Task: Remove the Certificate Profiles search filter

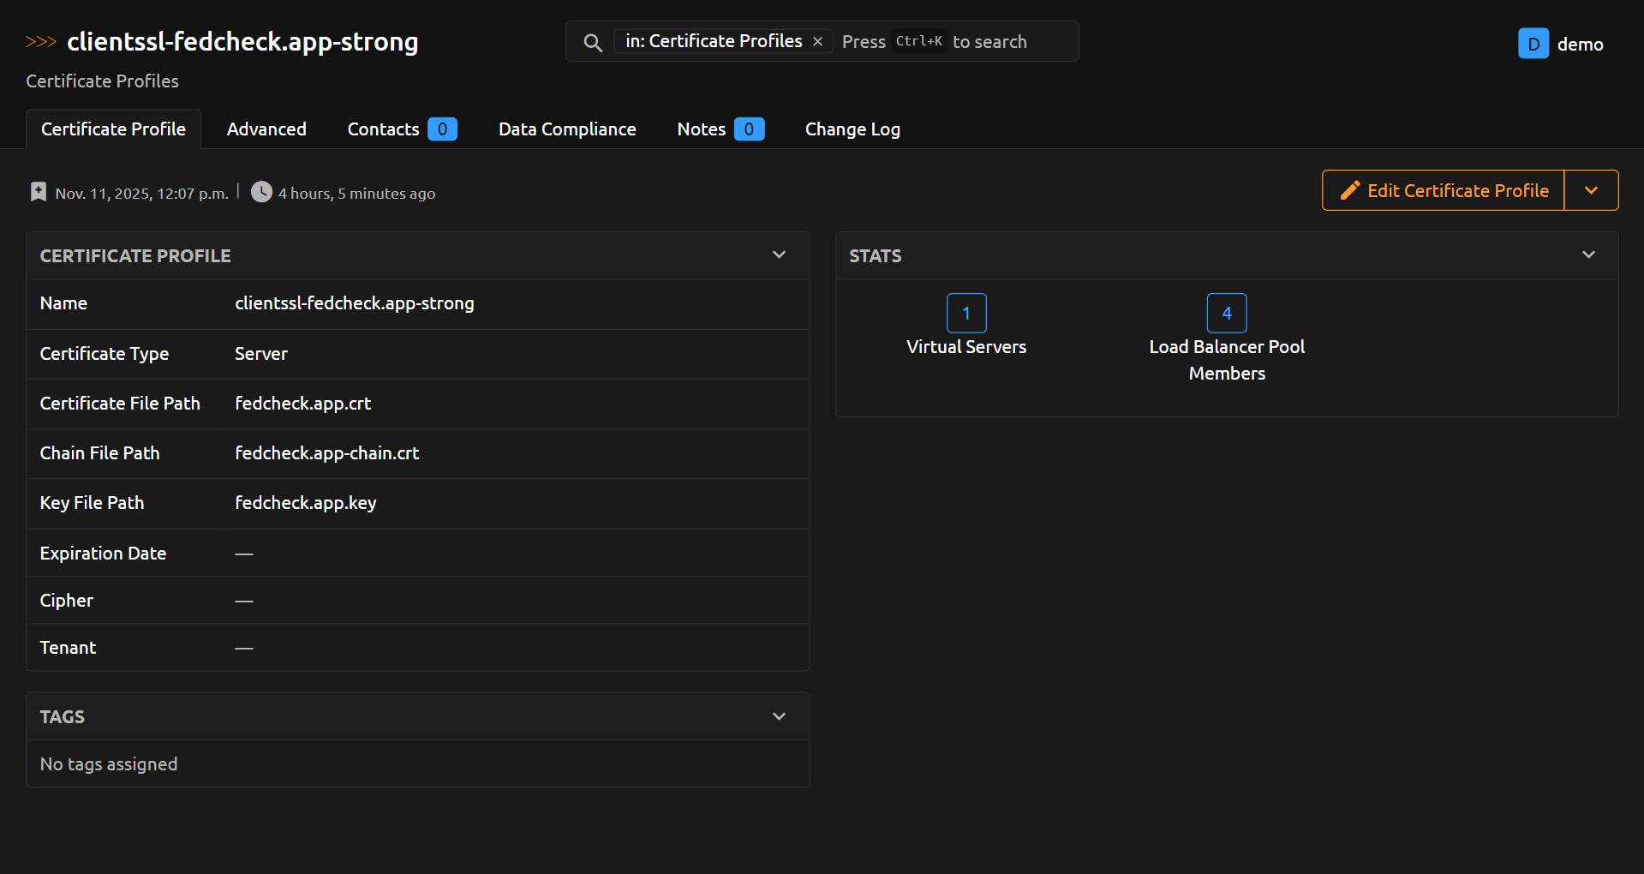Action: 817,41
